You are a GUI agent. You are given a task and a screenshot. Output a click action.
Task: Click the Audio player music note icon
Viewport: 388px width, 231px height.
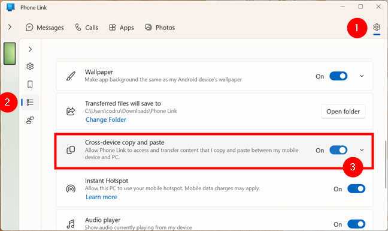[x=71, y=224]
